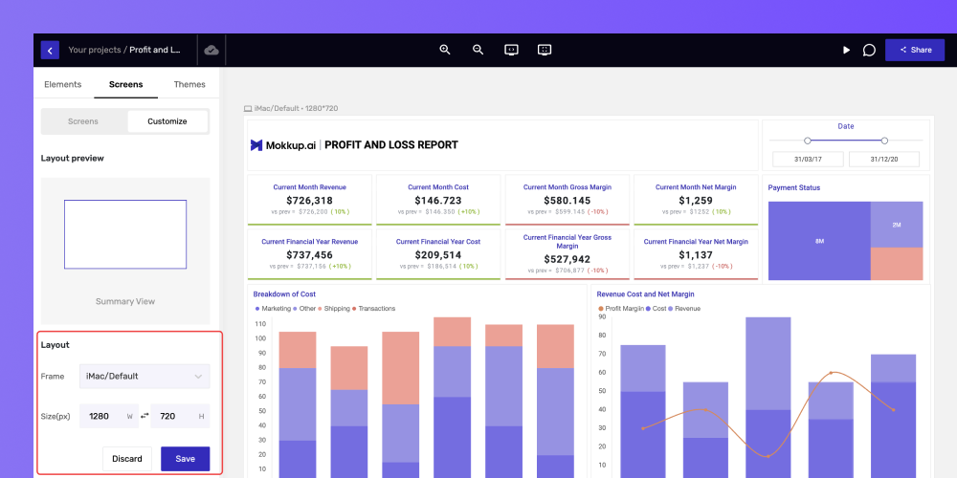Open the comments speech bubble

(869, 50)
